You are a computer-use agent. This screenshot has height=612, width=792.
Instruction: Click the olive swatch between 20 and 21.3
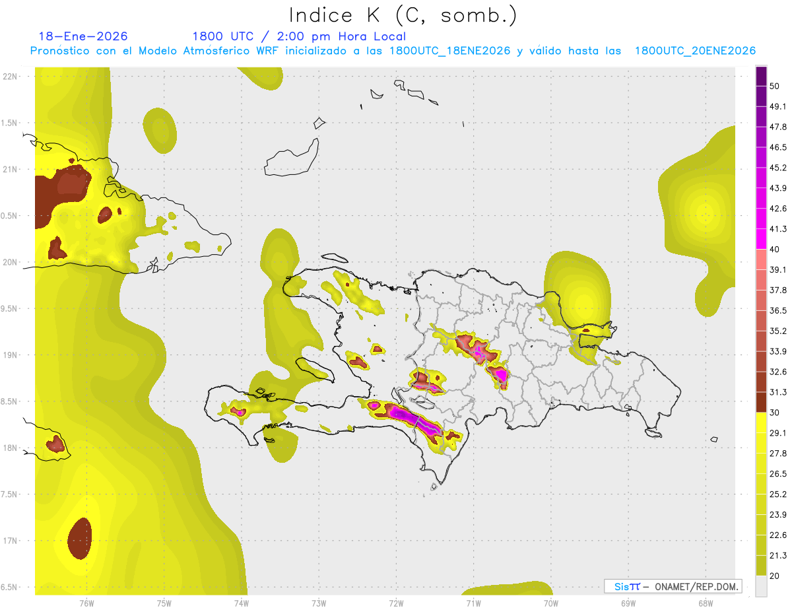[x=761, y=566]
